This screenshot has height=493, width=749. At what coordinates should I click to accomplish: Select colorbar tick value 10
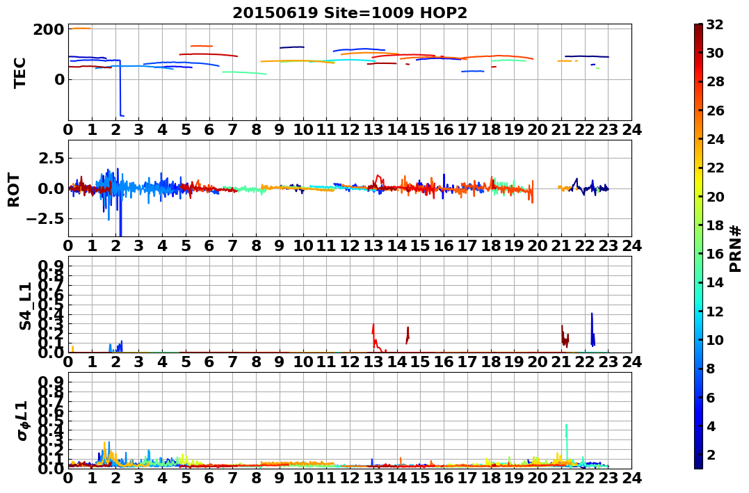pos(715,339)
